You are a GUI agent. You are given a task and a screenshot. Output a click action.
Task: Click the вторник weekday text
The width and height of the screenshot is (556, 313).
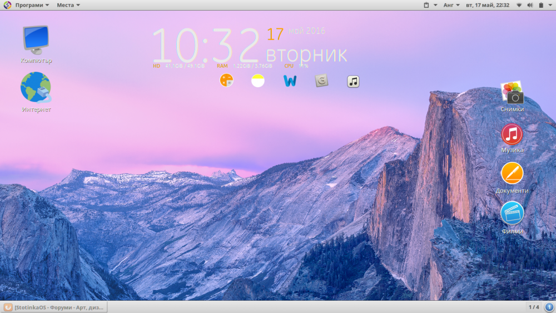pyautogui.click(x=306, y=54)
